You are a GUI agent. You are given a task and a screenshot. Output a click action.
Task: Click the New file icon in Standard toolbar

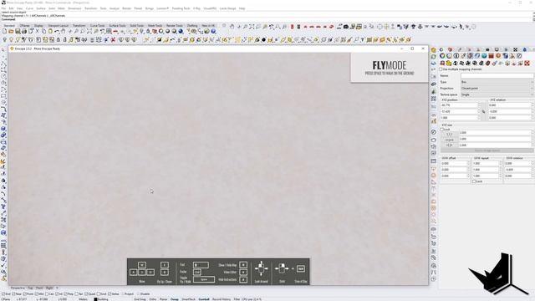(4, 32)
